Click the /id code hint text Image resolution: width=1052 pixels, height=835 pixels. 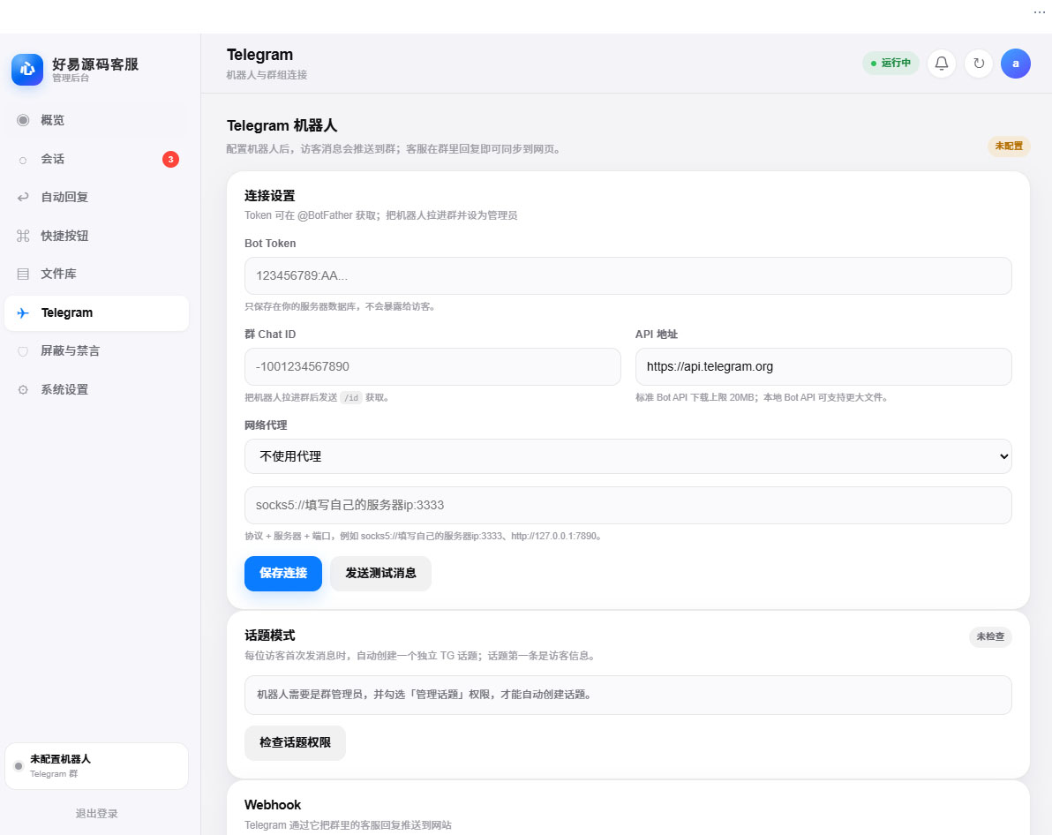point(351,398)
